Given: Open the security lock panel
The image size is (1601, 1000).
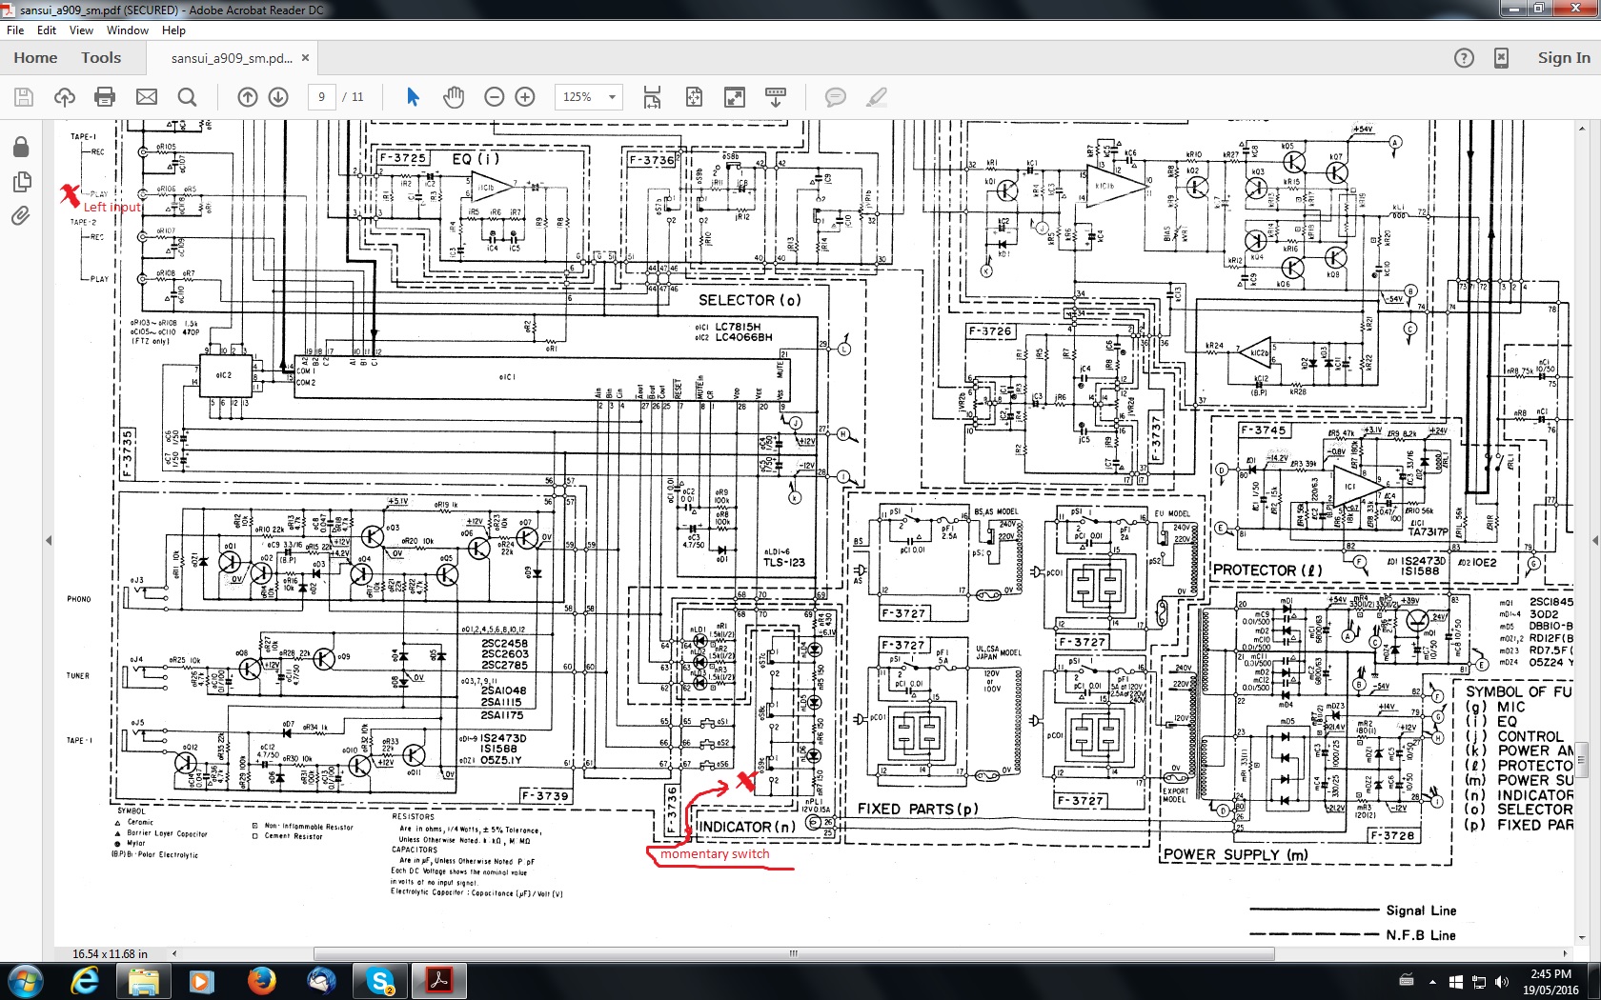Looking at the screenshot, I should pyautogui.click(x=21, y=147).
